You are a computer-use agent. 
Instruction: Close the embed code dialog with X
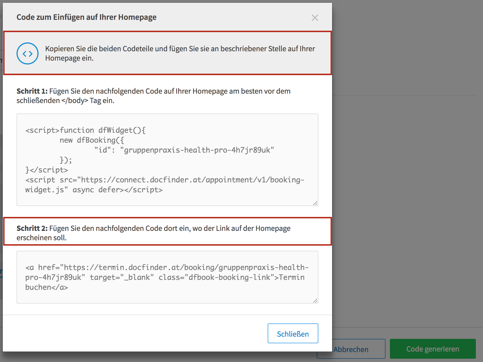tap(315, 18)
